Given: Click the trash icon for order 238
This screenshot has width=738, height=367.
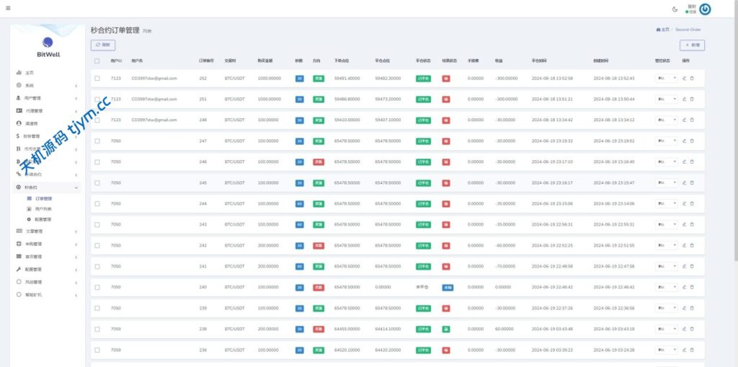Looking at the screenshot, I should (x=692, y=329).
